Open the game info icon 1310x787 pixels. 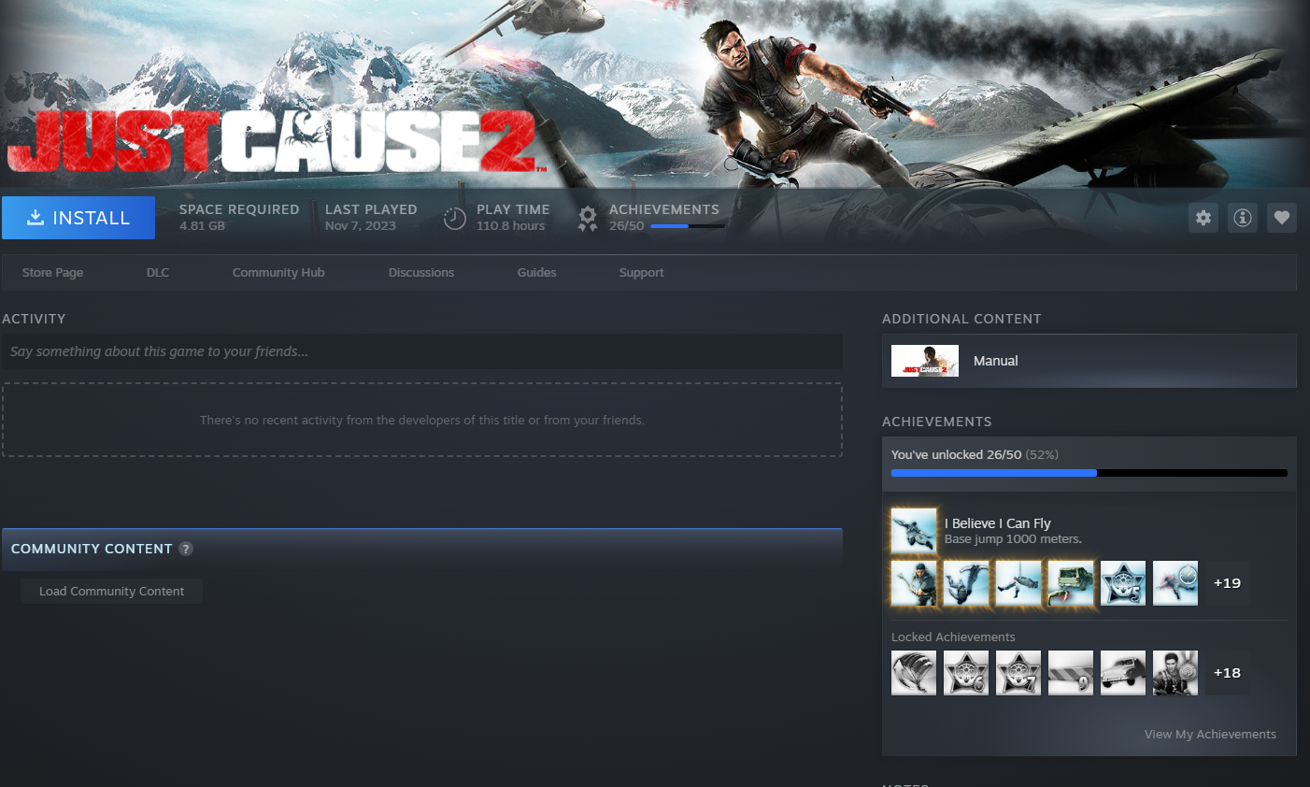point(1243,218)
